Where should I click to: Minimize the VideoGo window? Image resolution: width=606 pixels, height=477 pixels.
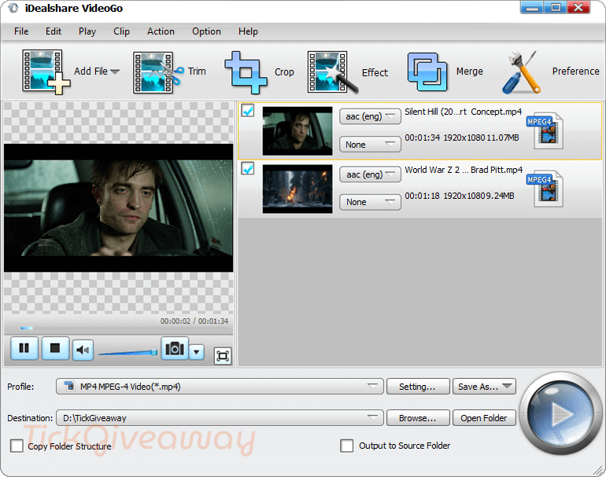(x=532, y=7)
